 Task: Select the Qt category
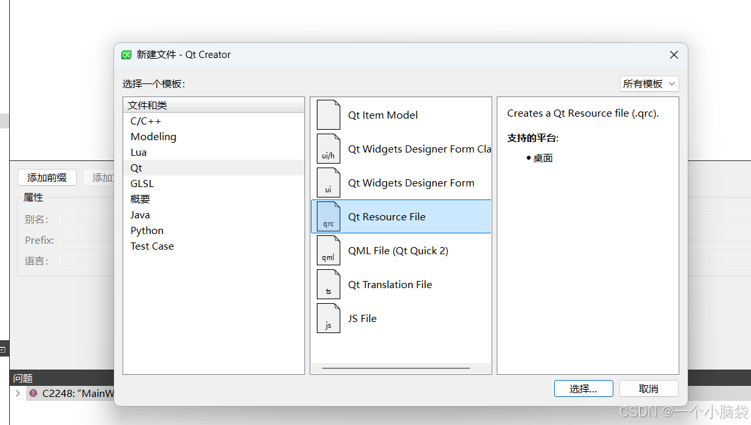coord(214,168)
